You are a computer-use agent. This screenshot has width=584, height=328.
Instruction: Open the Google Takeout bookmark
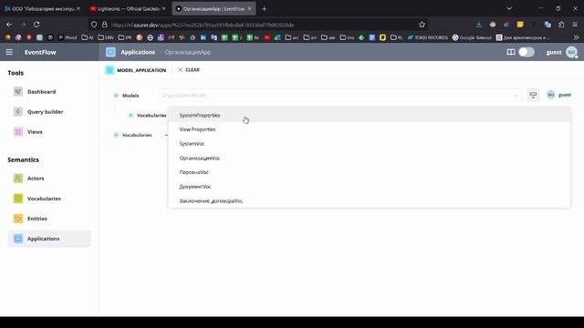pyautogui.click(x=472, y=37)
